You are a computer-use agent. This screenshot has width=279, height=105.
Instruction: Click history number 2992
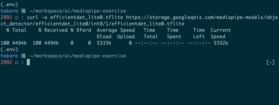tap(6, 62)
